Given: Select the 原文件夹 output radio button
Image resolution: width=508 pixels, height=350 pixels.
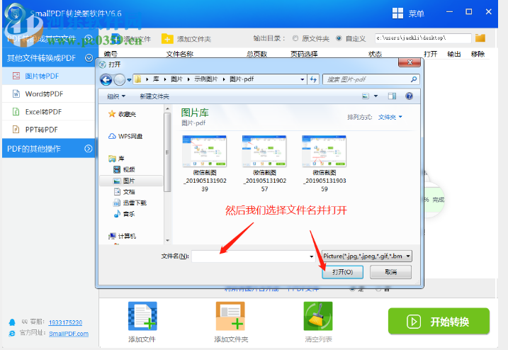Looking at the screenshot, I should click(x=295, y=38).
